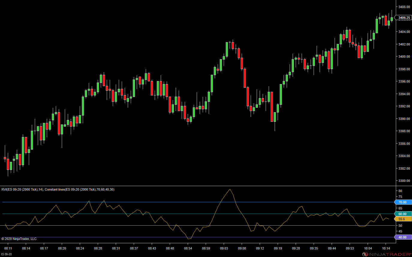Click the 3394.00 price axis label
The height and width of the screenshot is (257, 412).
[404, 94]
